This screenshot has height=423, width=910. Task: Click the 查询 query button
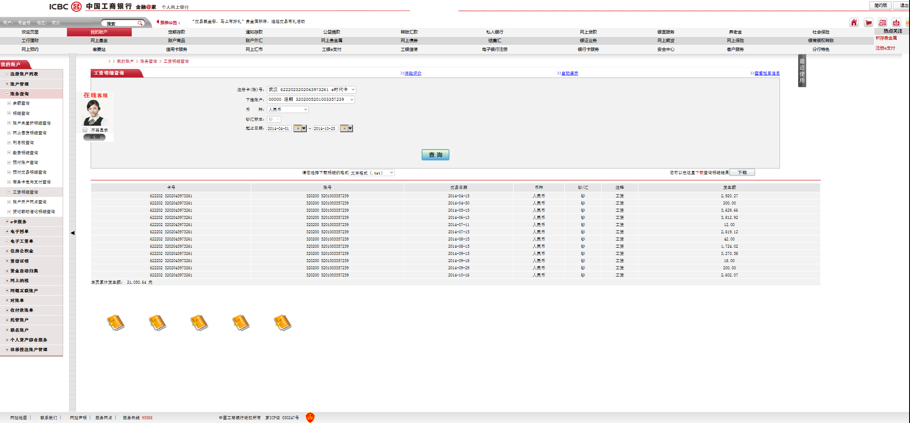(x=435, y=155)
